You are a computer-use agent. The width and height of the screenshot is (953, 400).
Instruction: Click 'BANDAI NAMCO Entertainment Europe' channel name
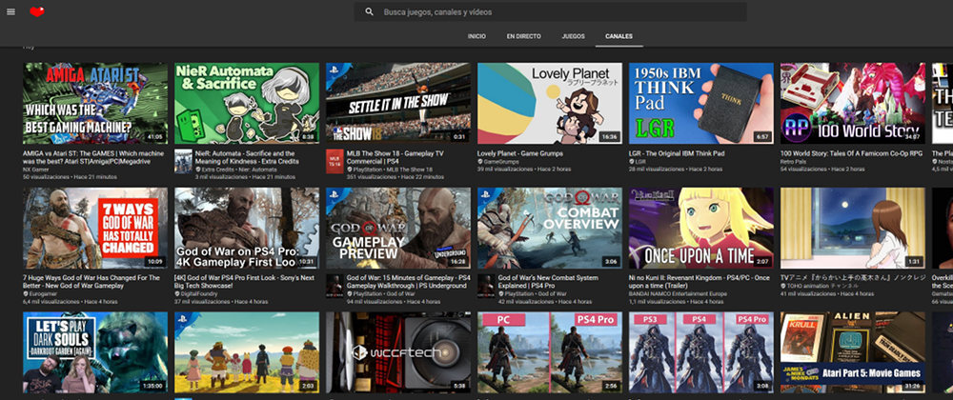point(677,293)
